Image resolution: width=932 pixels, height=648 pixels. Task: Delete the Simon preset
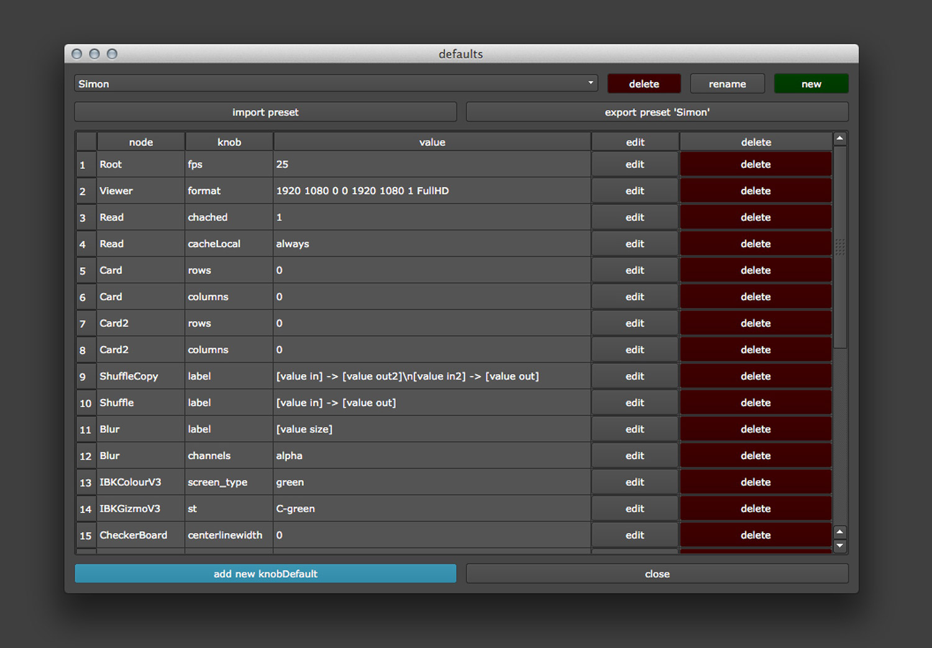point(644,84)
